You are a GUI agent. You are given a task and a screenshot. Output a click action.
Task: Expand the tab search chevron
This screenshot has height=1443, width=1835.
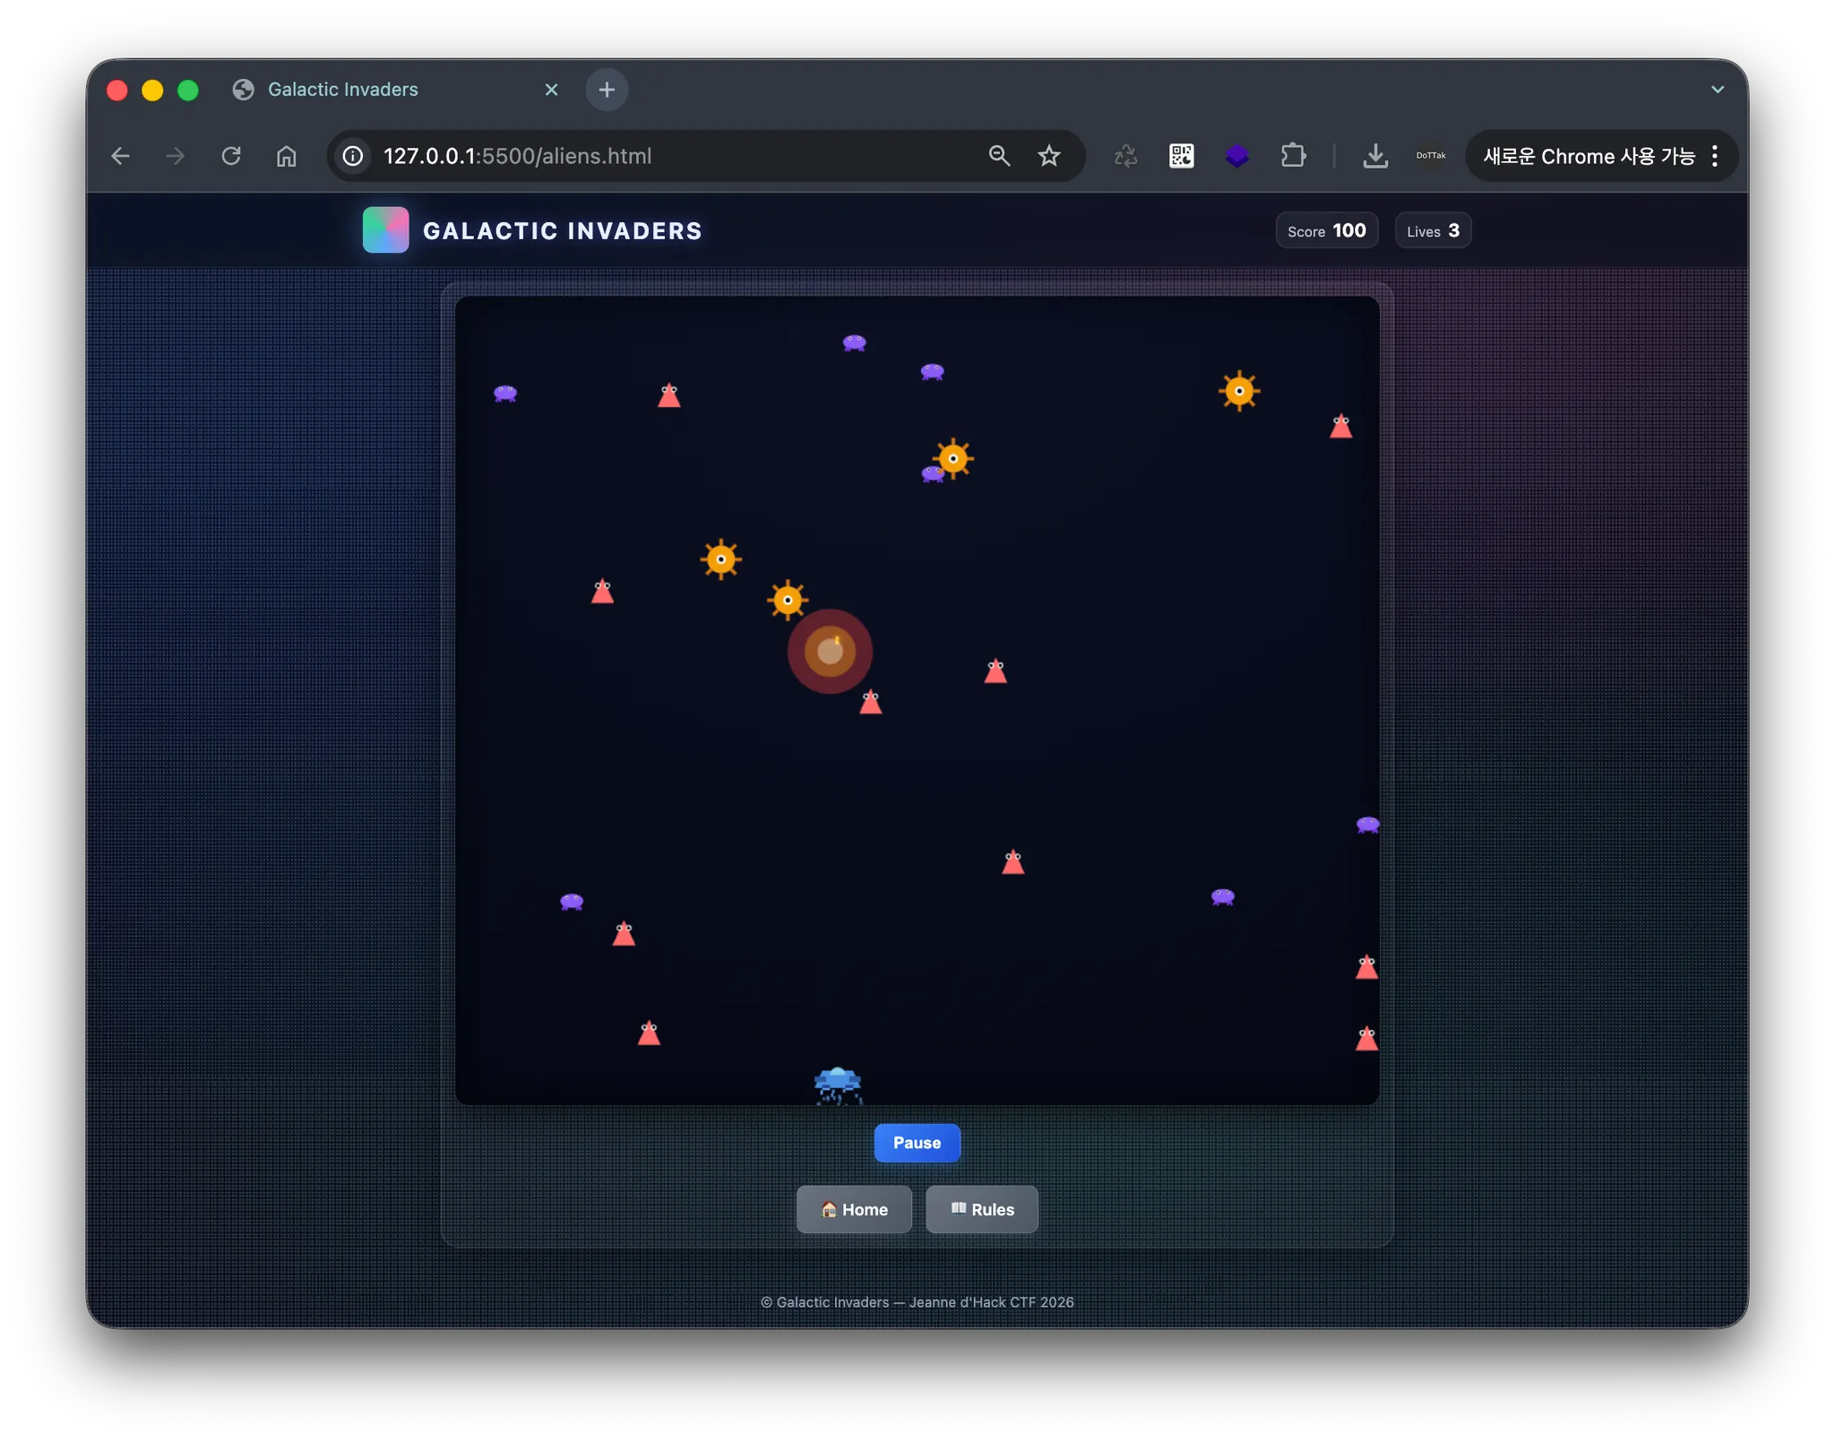tap(1717, 90)
